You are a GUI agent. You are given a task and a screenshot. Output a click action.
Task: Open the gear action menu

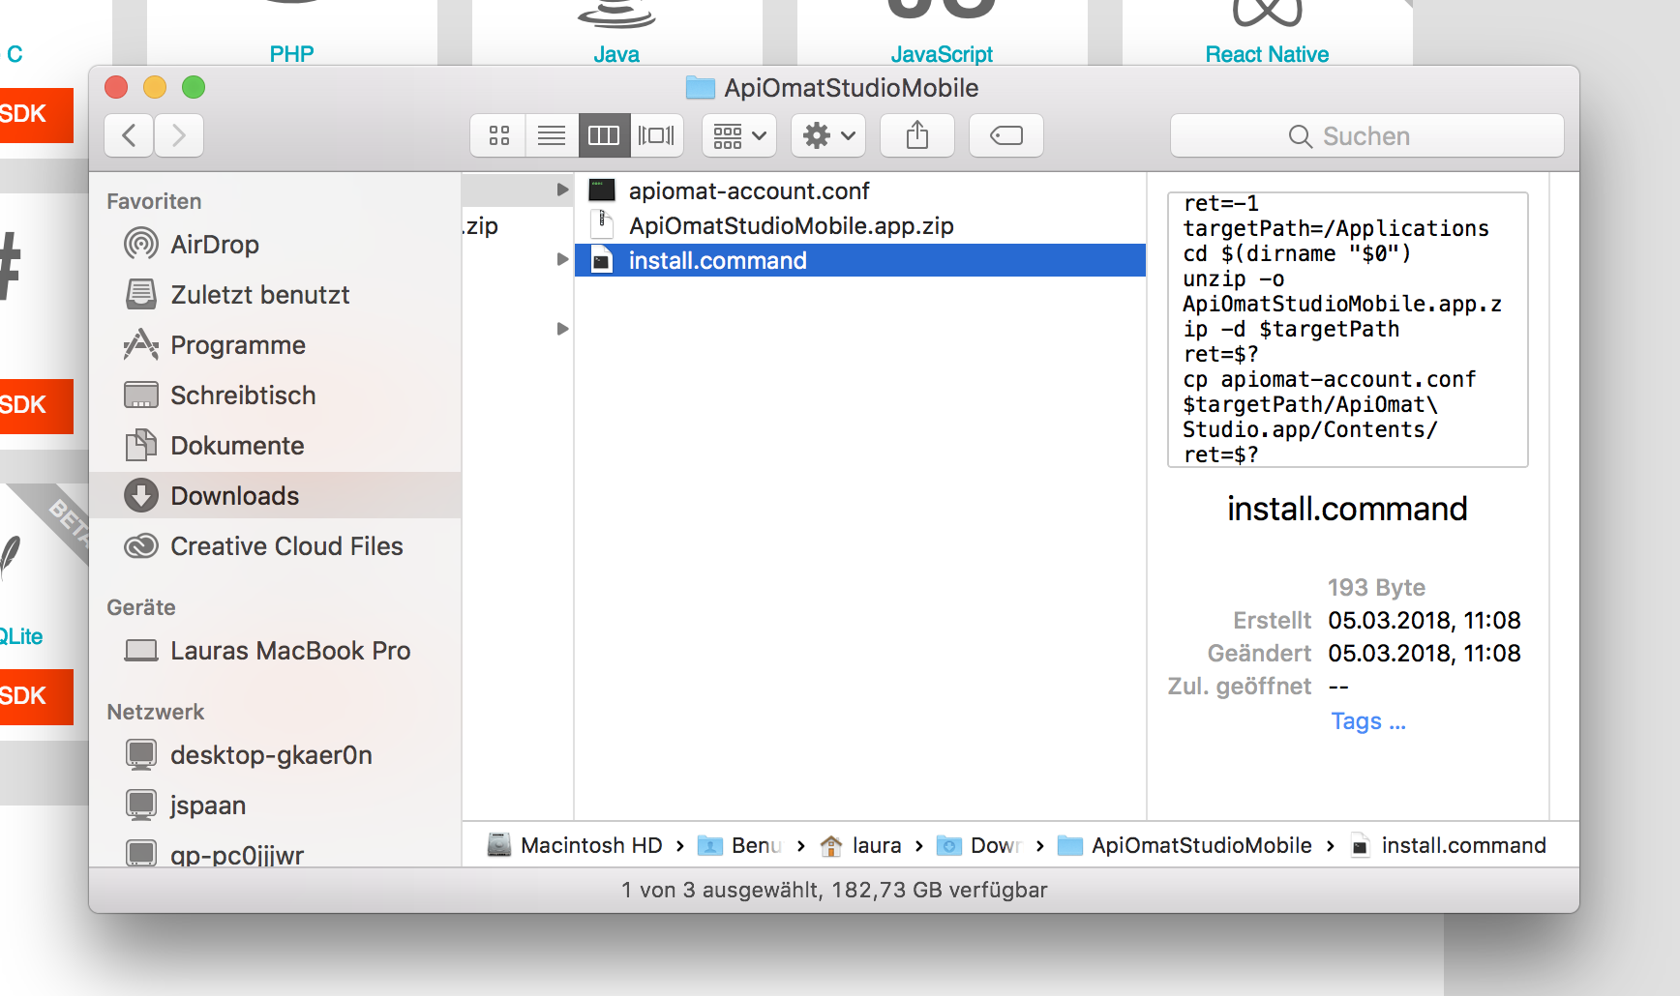(x=828, y=135)
